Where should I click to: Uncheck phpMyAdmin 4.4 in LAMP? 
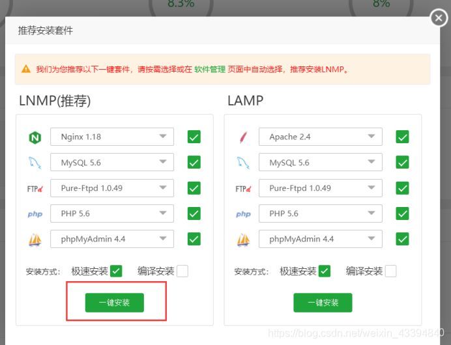[402, 239]
